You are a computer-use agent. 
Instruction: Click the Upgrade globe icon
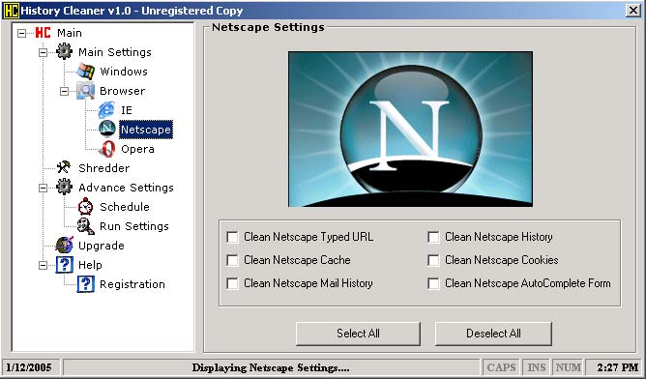64,246
